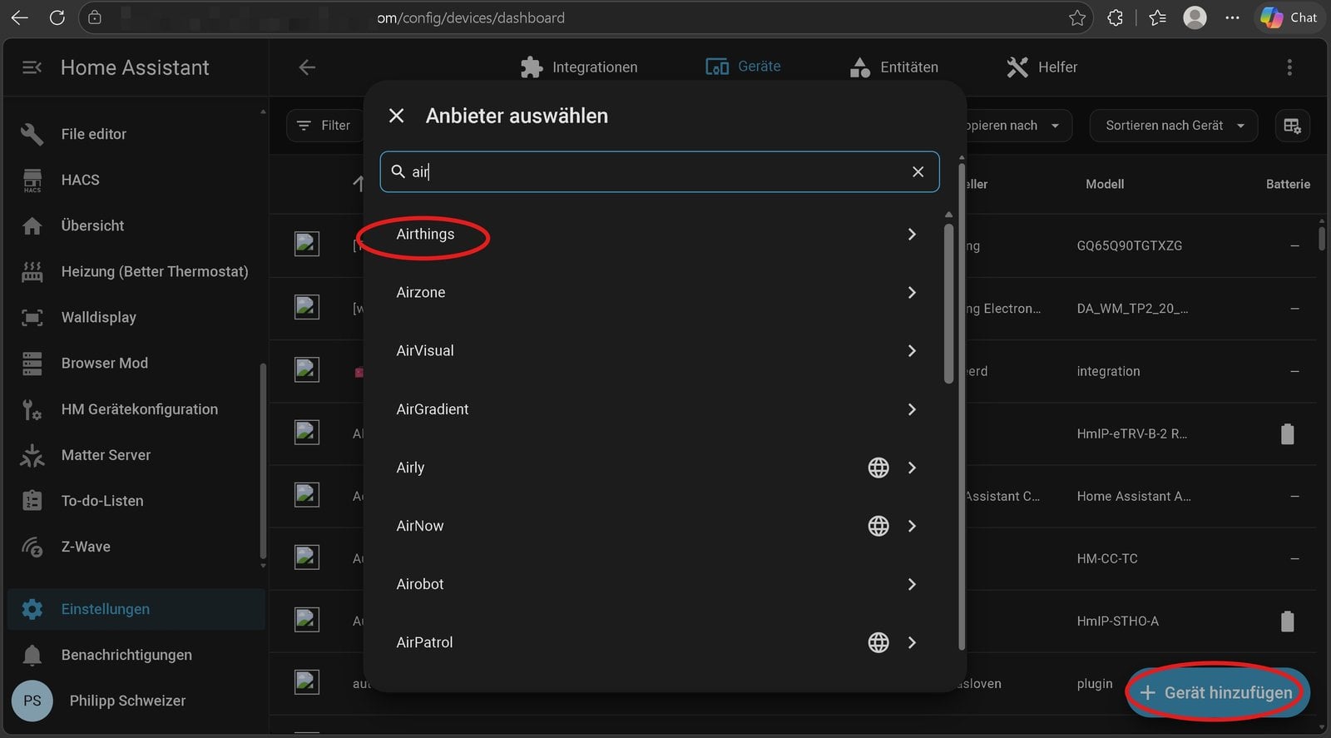Expand the Airly row chevron
Image resolution: width=1331 pixels, height=738 pixels.
coord(912,468)
